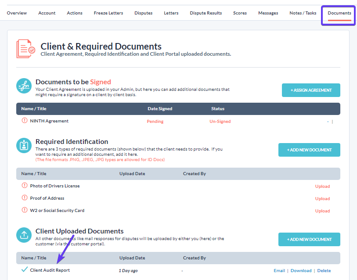Click the Assign Agreement button
Screen dimensions: 357x280
(311, 90)
